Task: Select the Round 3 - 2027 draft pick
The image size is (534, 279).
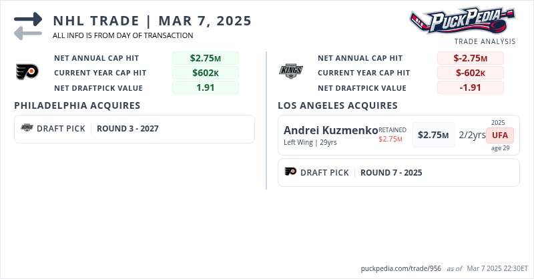Action: (x=128, y=129)
